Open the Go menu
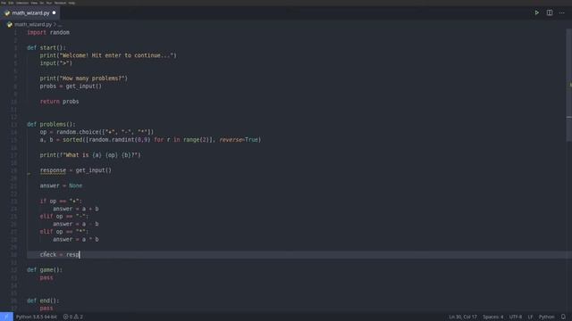This screenshot has width=572, height=321. point(42,3)
